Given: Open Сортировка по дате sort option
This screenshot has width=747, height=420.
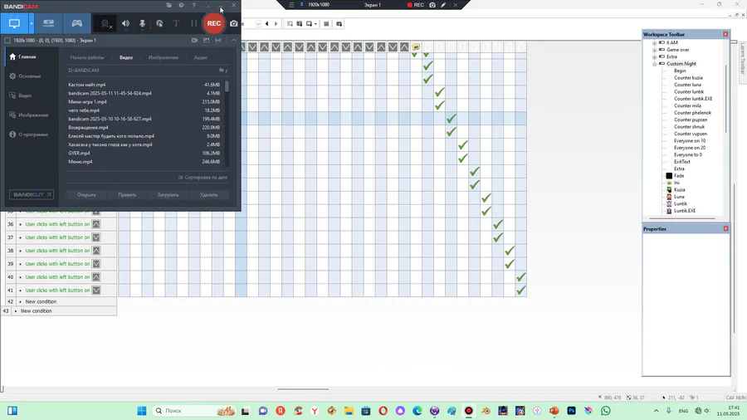Looking at the screenshot, I should (203, 178).
